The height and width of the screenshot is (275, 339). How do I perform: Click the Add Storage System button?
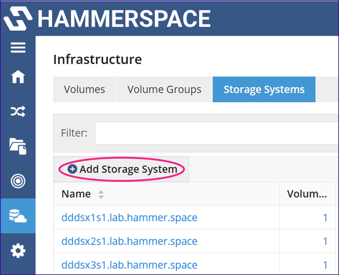[121, 169]
